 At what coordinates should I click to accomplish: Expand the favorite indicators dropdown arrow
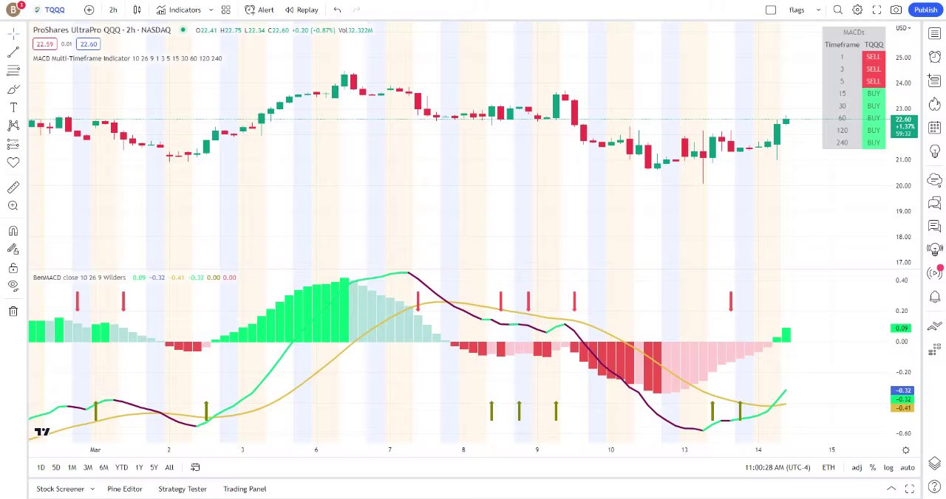[211, 10]
